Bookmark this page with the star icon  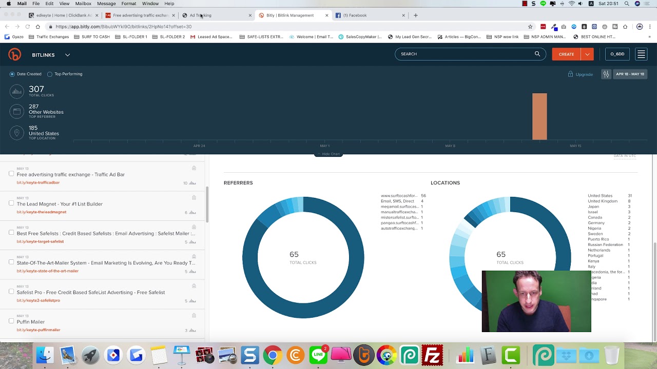(530, 27)
